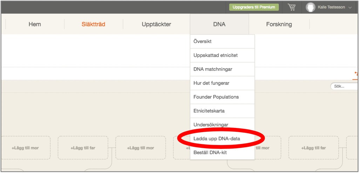Open the Forskning menu
This screenshot has width=359, height=173.
(x=279, y=24)
